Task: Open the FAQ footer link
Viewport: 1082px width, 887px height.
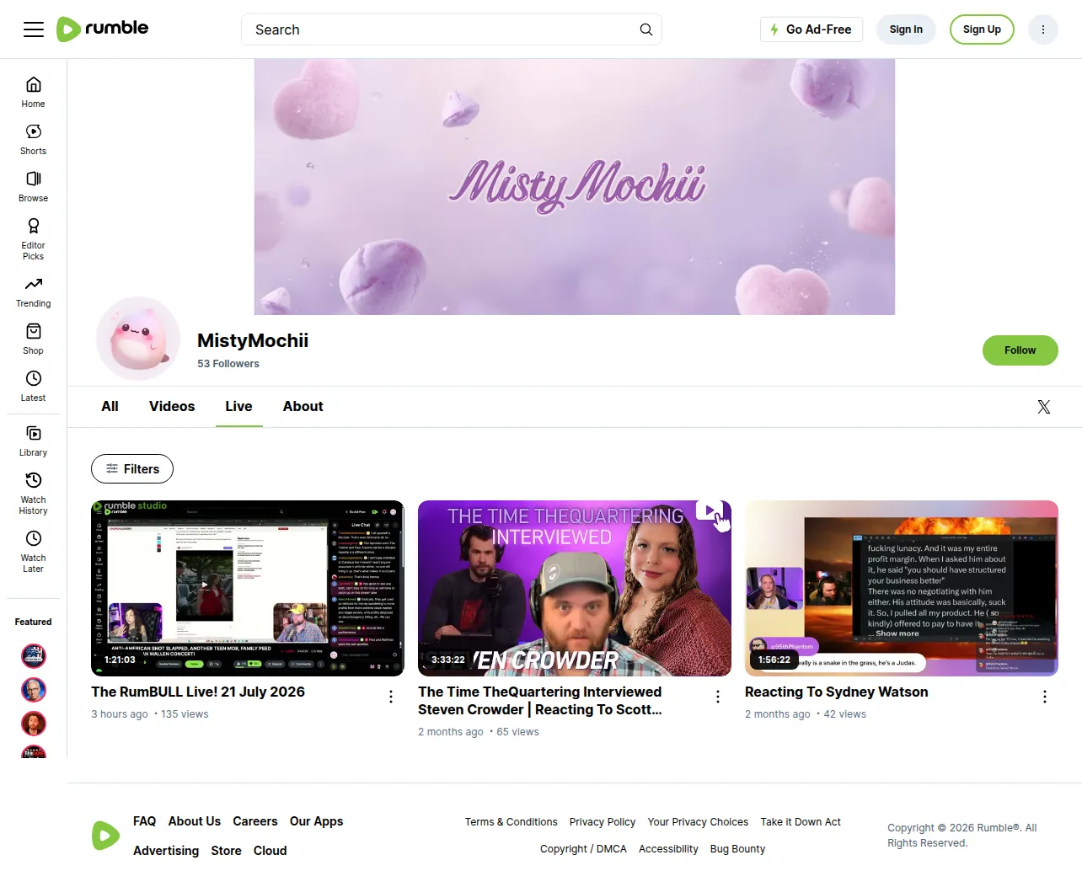Action: click(144, 821)
